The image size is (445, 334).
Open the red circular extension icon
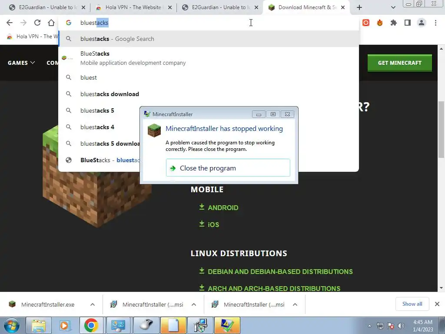[366, 23]
